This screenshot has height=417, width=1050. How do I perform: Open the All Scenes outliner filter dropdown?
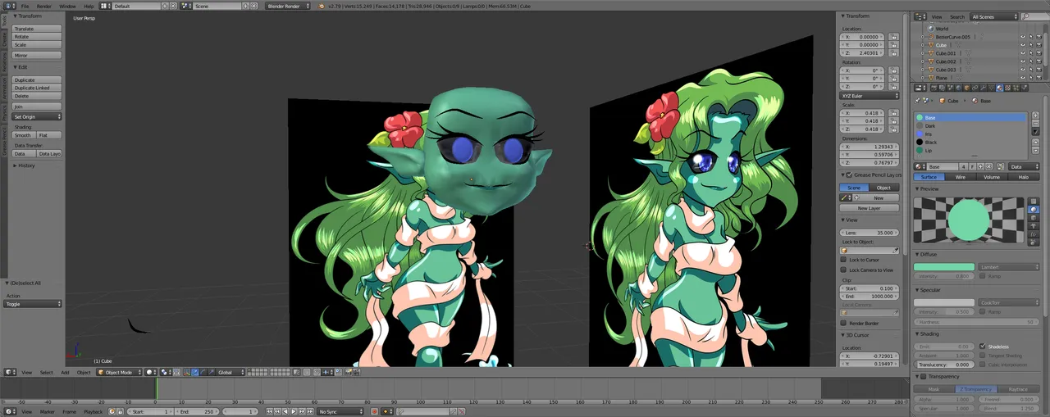tap(993, 16)
